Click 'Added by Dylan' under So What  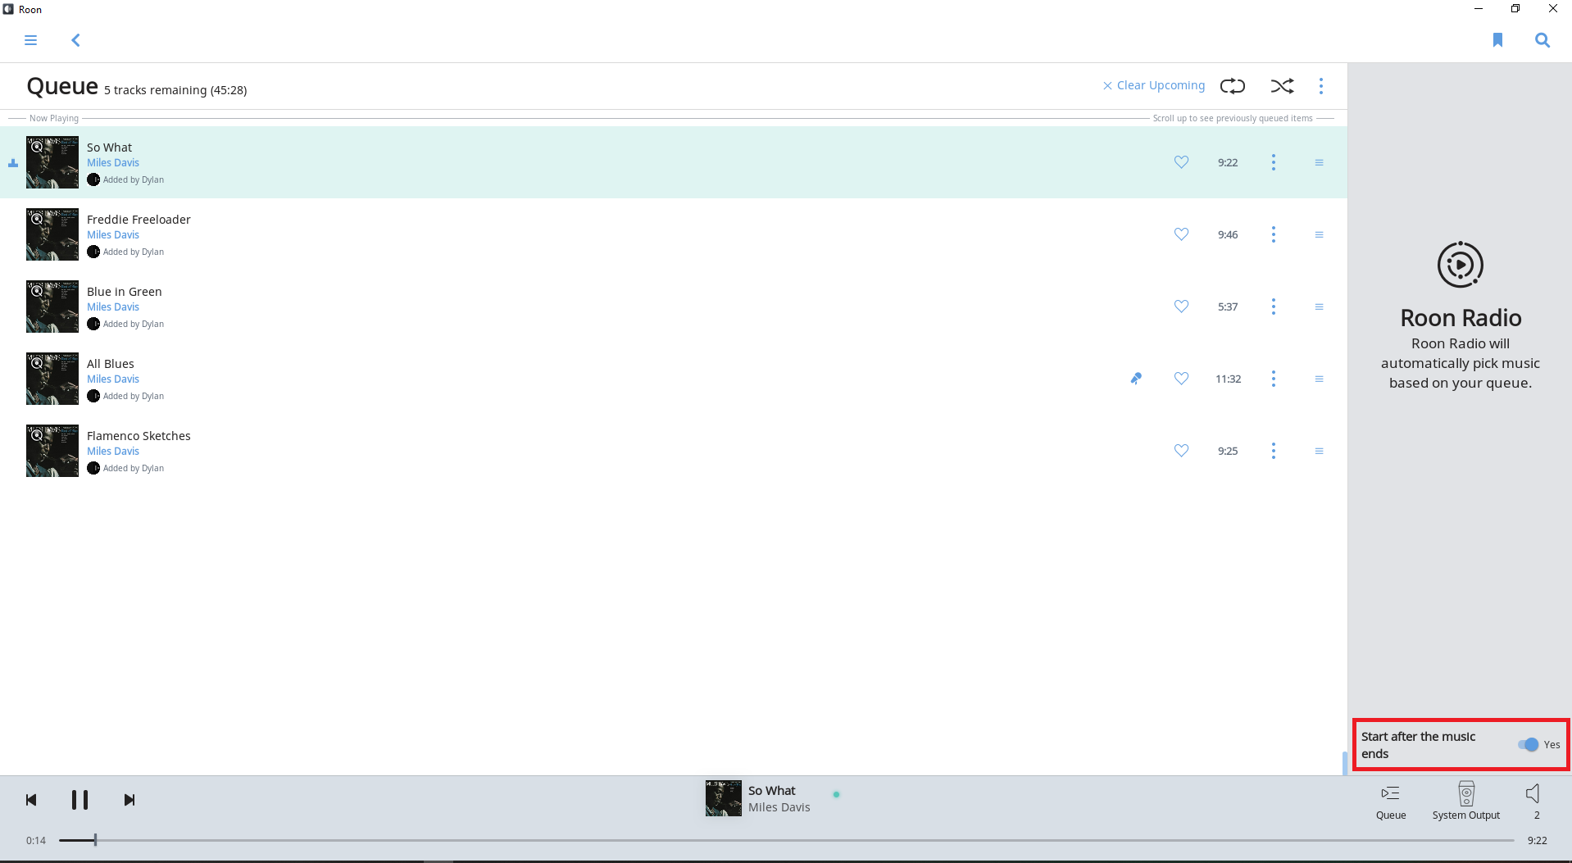pos(134,179)
